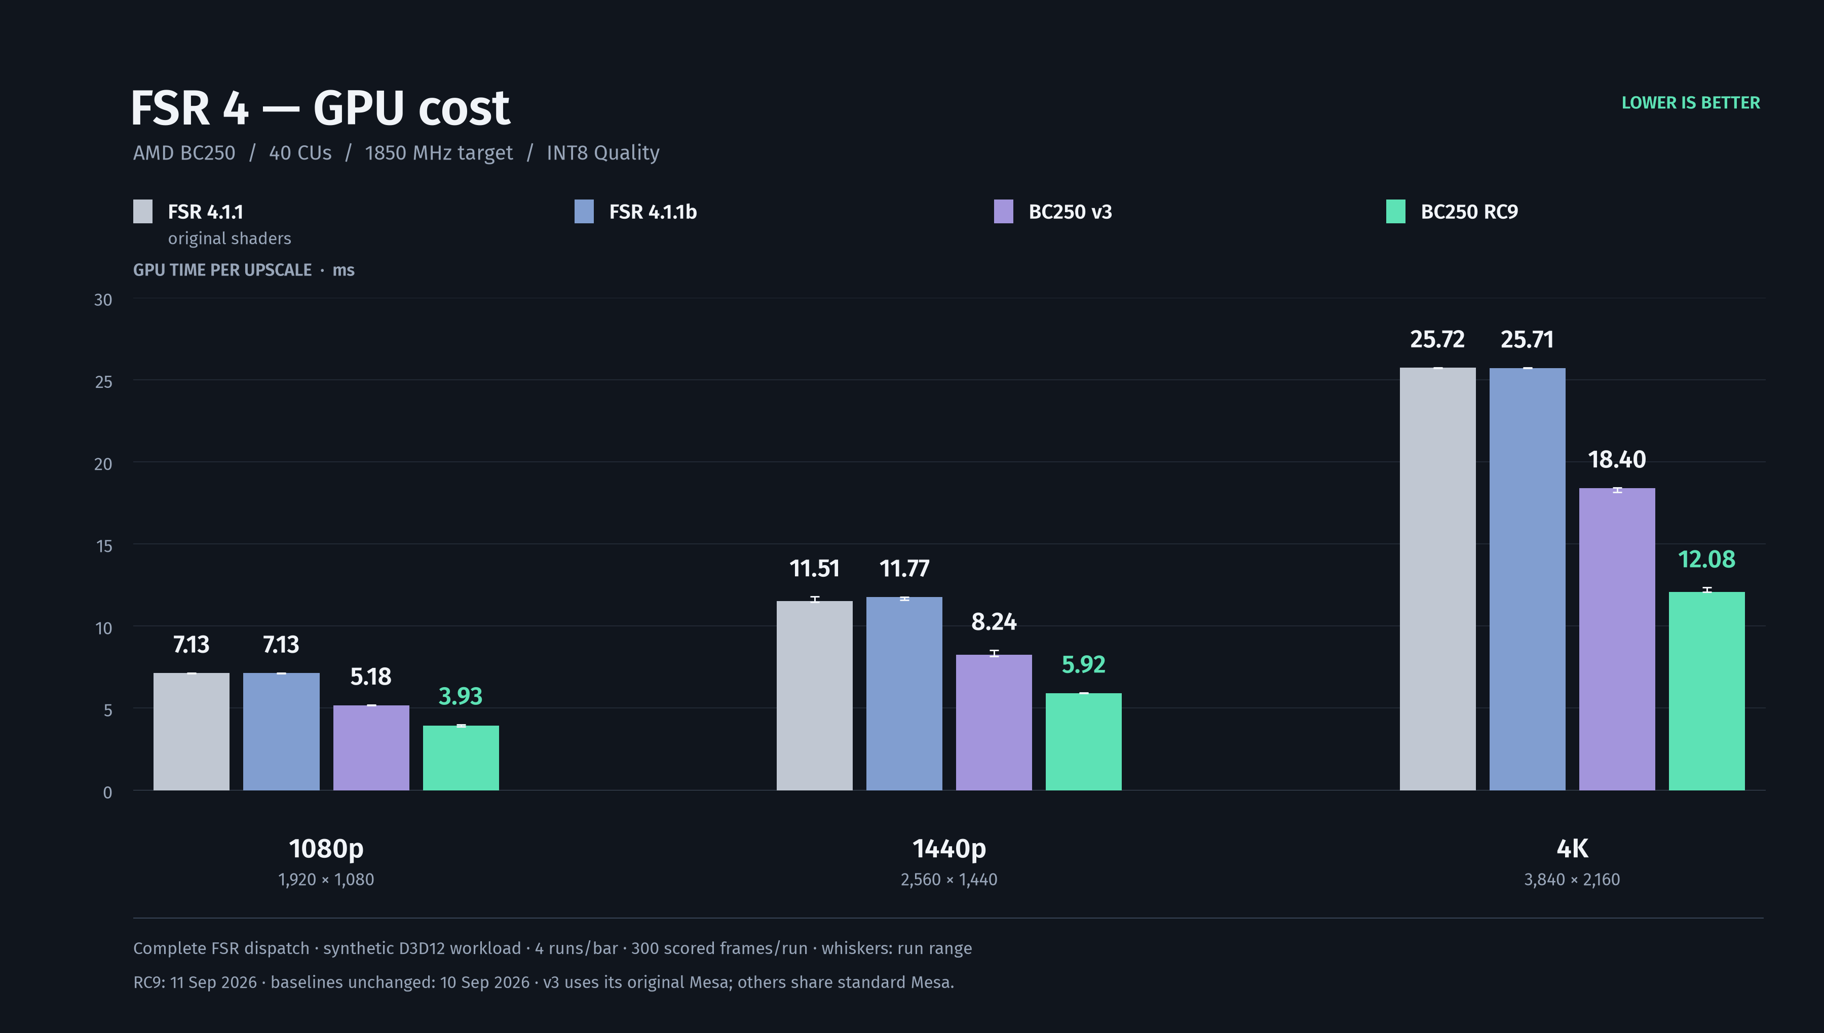The image size is (1824, 1033).
Task: Click the 'RC9: 11 Sep 2026' footnote line
Action: 544,983
